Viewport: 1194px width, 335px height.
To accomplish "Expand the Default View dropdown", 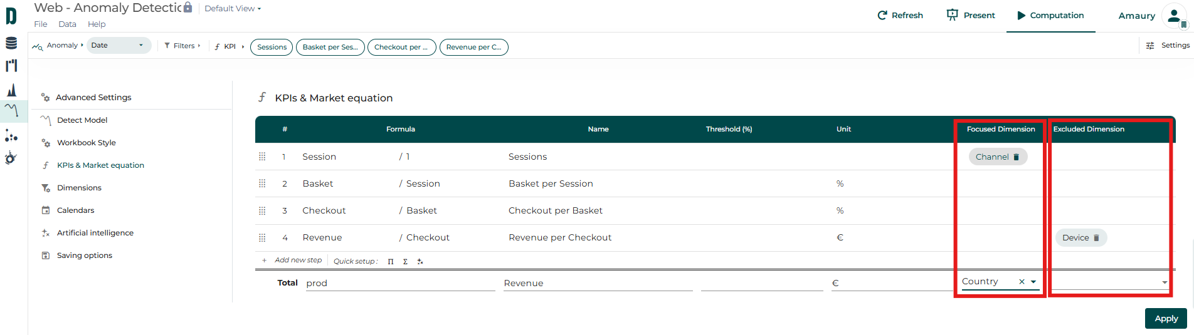I will [x=233, y=8].
